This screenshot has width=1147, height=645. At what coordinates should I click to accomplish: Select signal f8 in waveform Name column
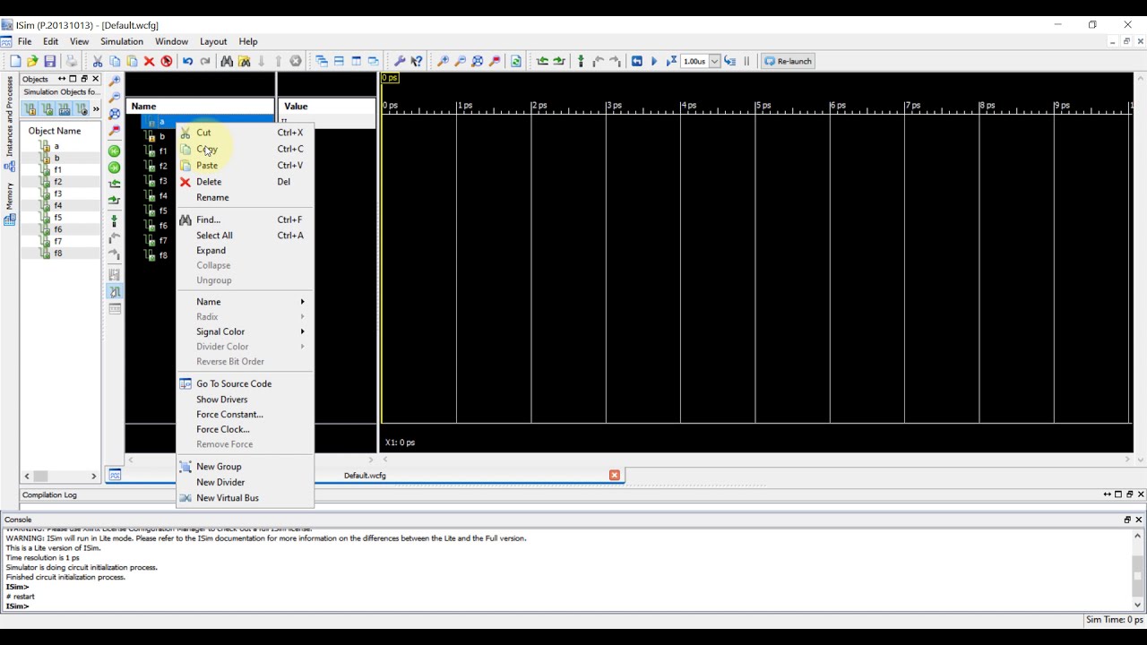[162, 255]
